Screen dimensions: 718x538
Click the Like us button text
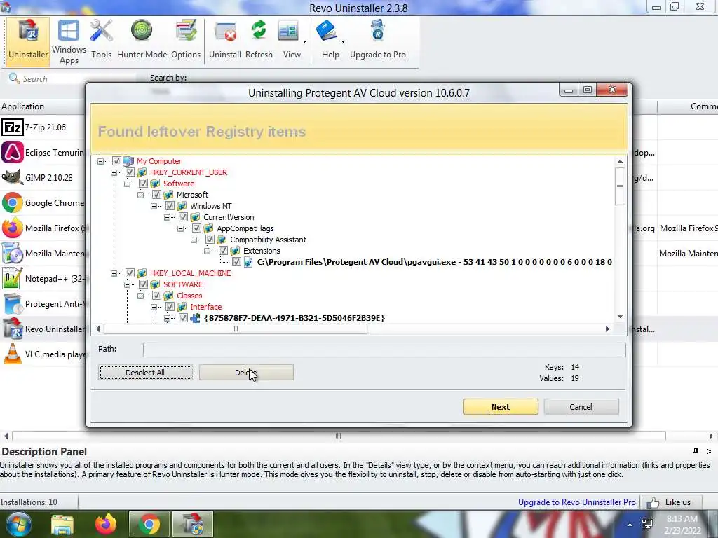tap(678, 502)
